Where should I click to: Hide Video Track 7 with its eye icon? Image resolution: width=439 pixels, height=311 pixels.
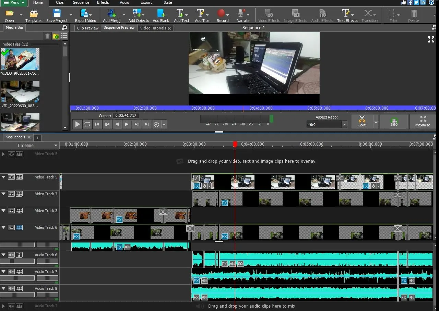point(11,194)
